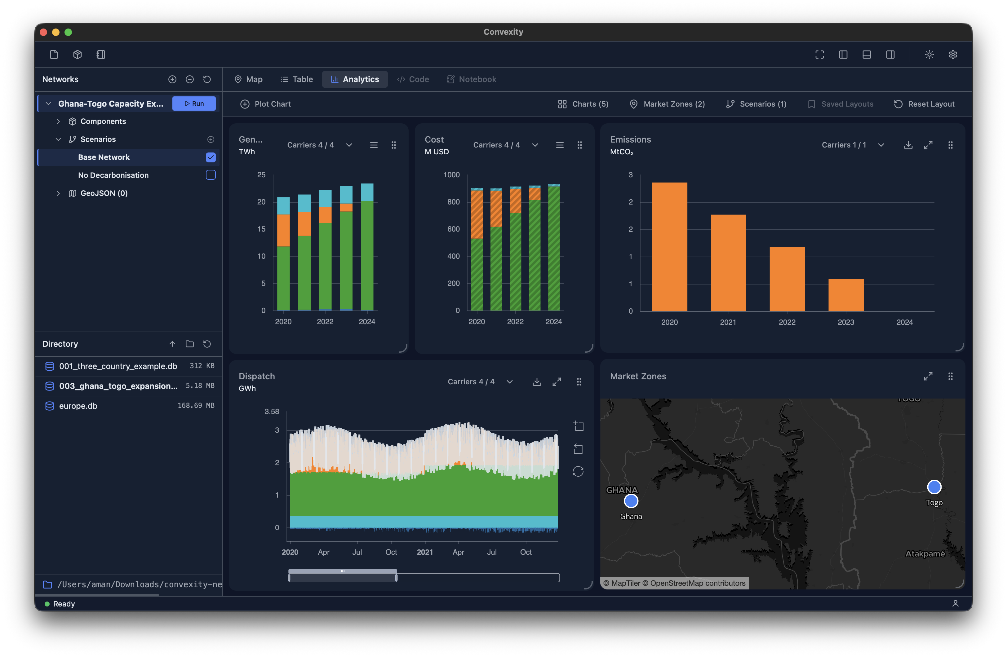
Task: Refresh the Networks list
Action: coord(207,79)
